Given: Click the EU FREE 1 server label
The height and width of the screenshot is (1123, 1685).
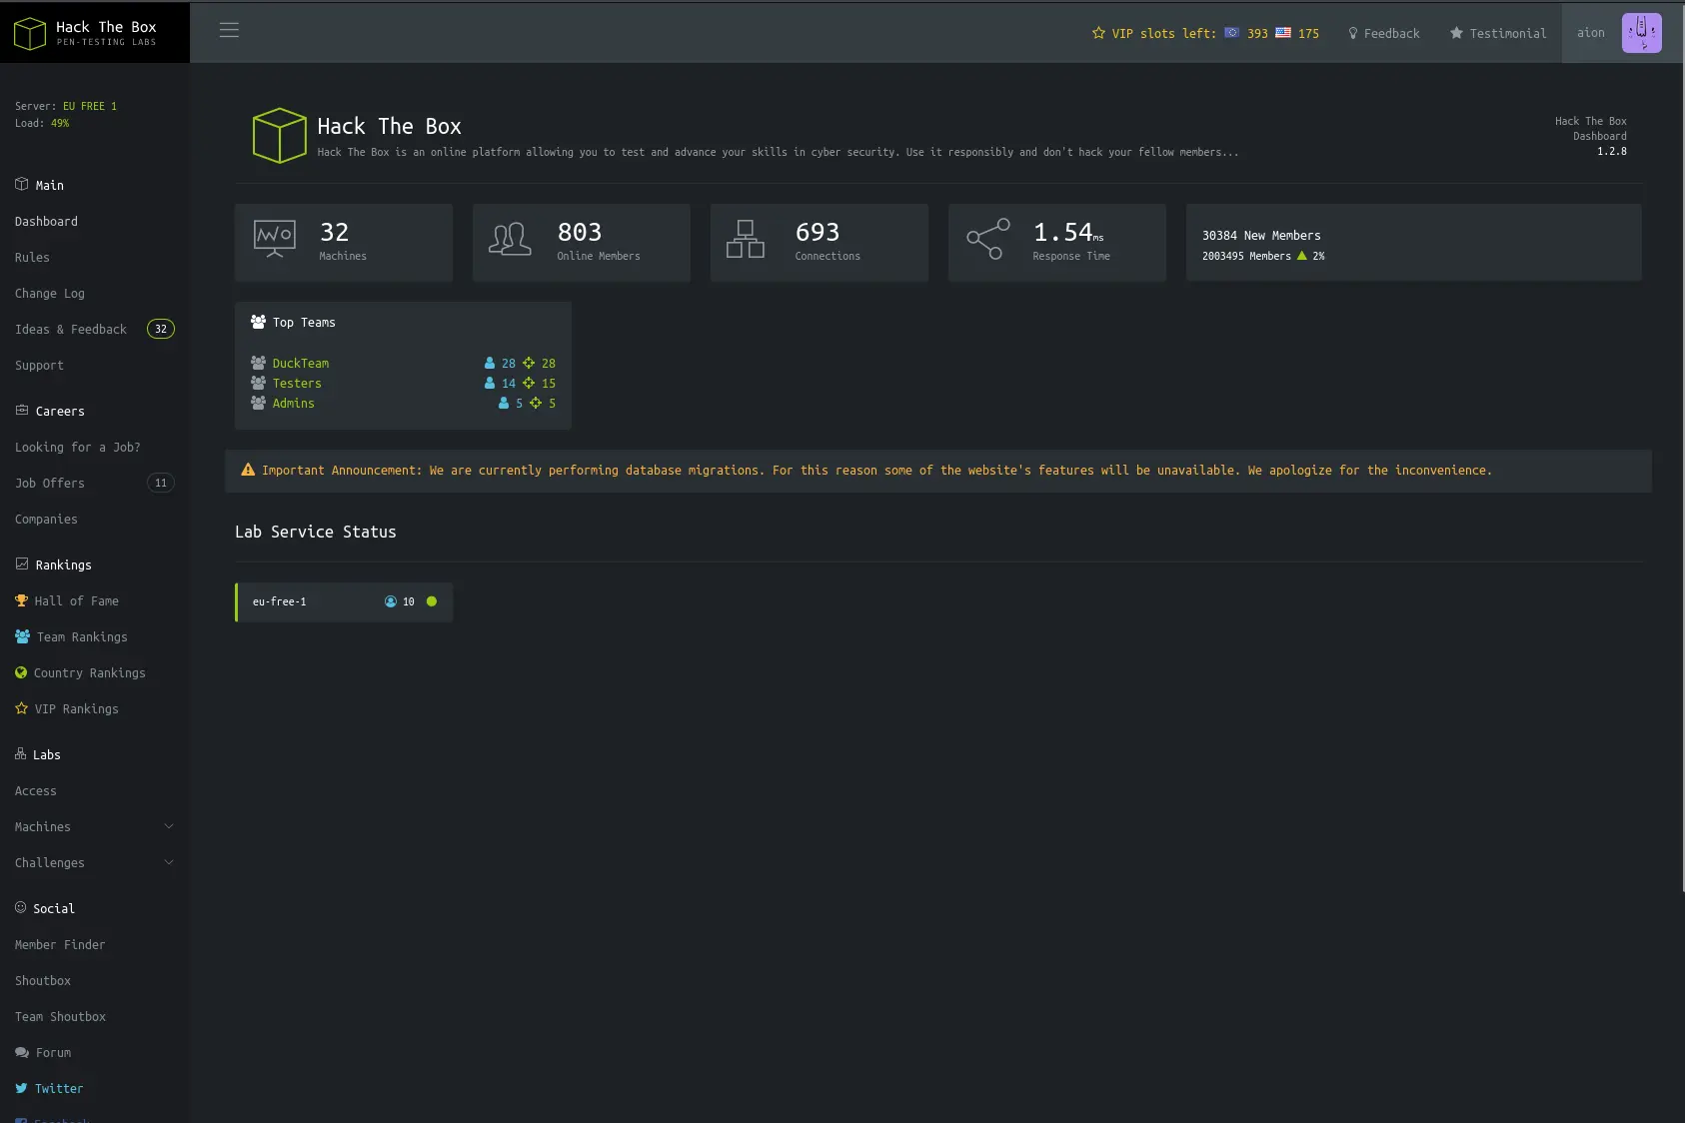Looking at the screenshot, I should 90,106.
